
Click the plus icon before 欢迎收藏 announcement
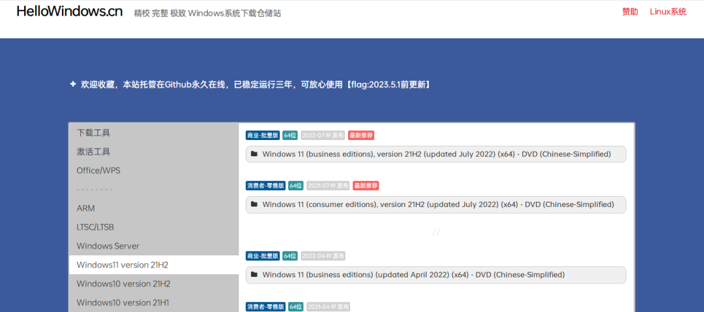(x=73, y=84)
